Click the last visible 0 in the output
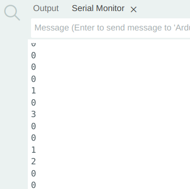 coord(34,185)
